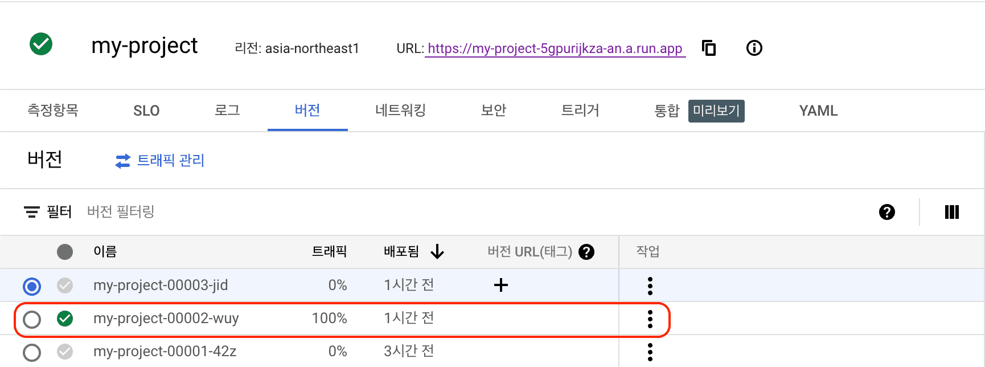
Task: Add tag to my-project-00003-jid revision
Action: click(500, 285)
